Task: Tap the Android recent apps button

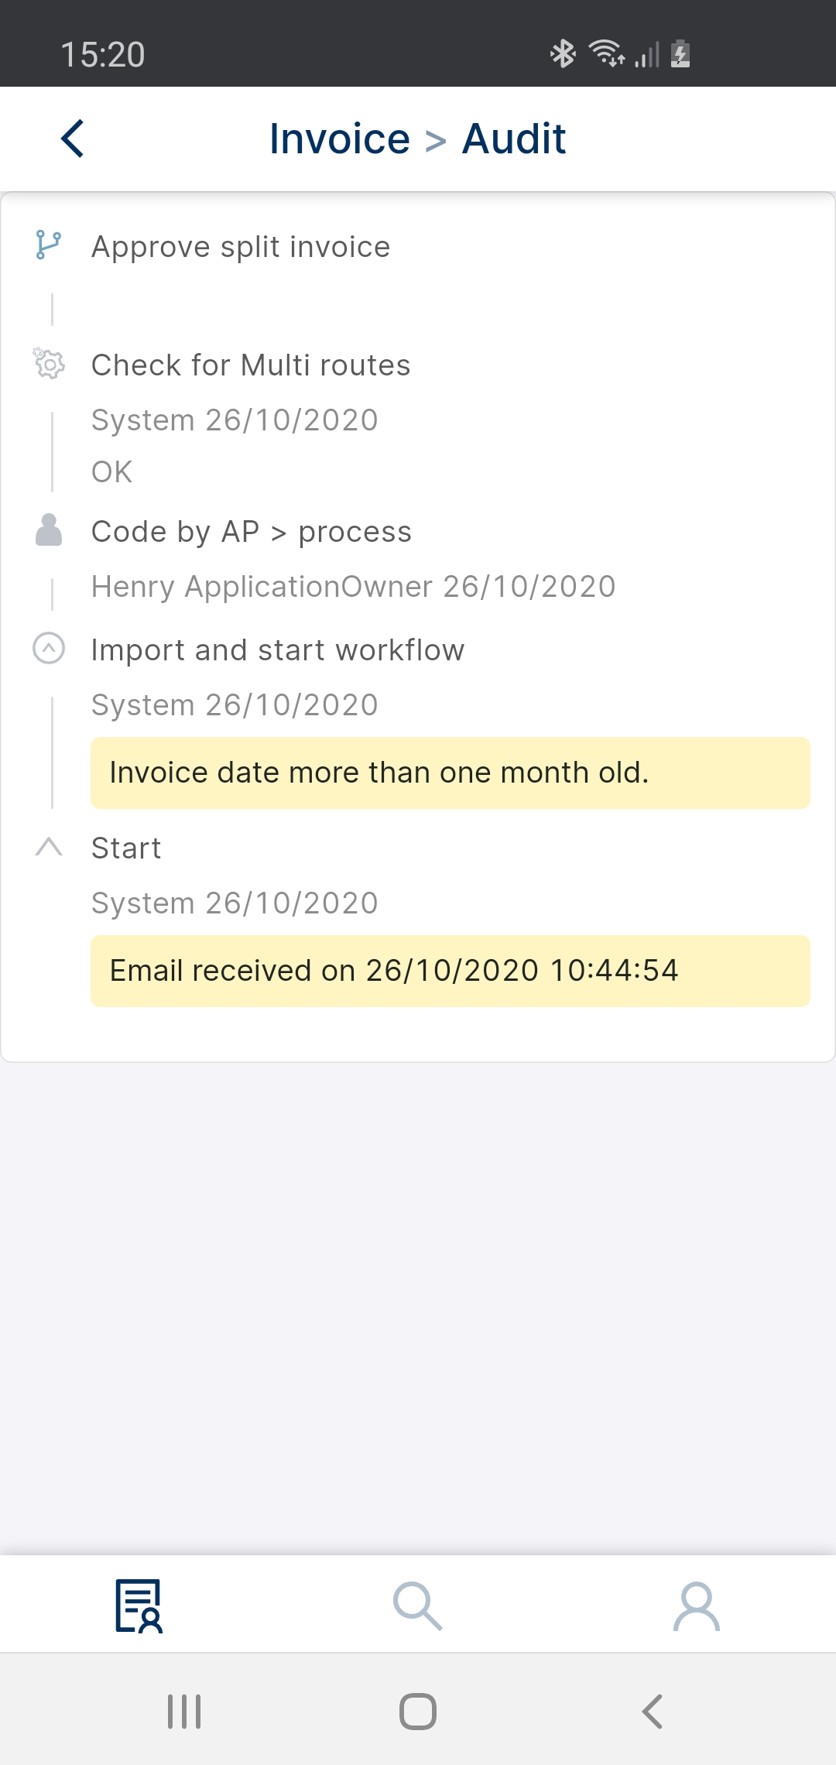Action: click(x=184, y=1711)
